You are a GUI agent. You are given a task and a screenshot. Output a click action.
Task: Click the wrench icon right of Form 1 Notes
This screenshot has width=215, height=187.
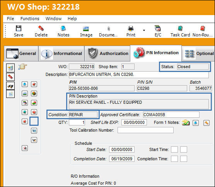coord(206,123)
